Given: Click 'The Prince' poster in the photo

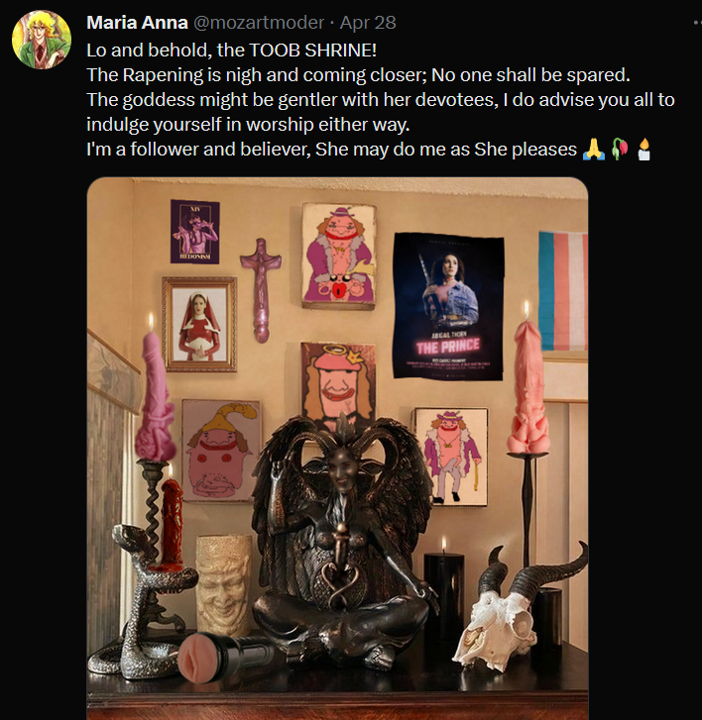Looking at the screenshot, I should coord(448,307).
